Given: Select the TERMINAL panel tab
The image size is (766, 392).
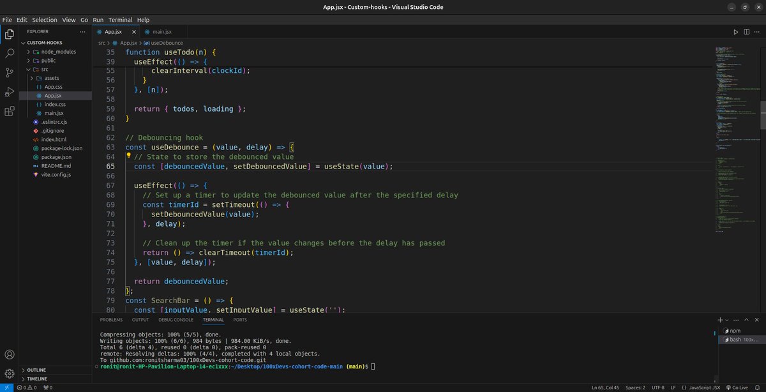Looking at the screenshot, I should [213, 319].
